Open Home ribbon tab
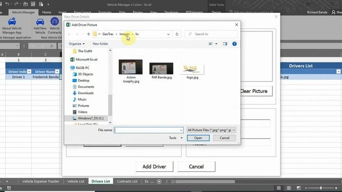Image resolution: width=342 pixels, height=192 pixels. coord(46,12)
